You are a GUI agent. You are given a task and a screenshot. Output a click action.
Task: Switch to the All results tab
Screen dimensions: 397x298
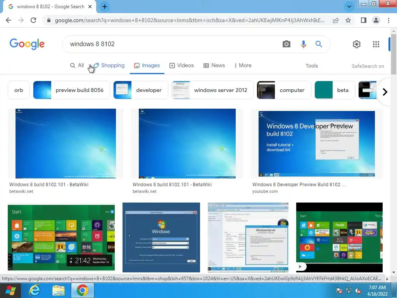tap(77, 65)
